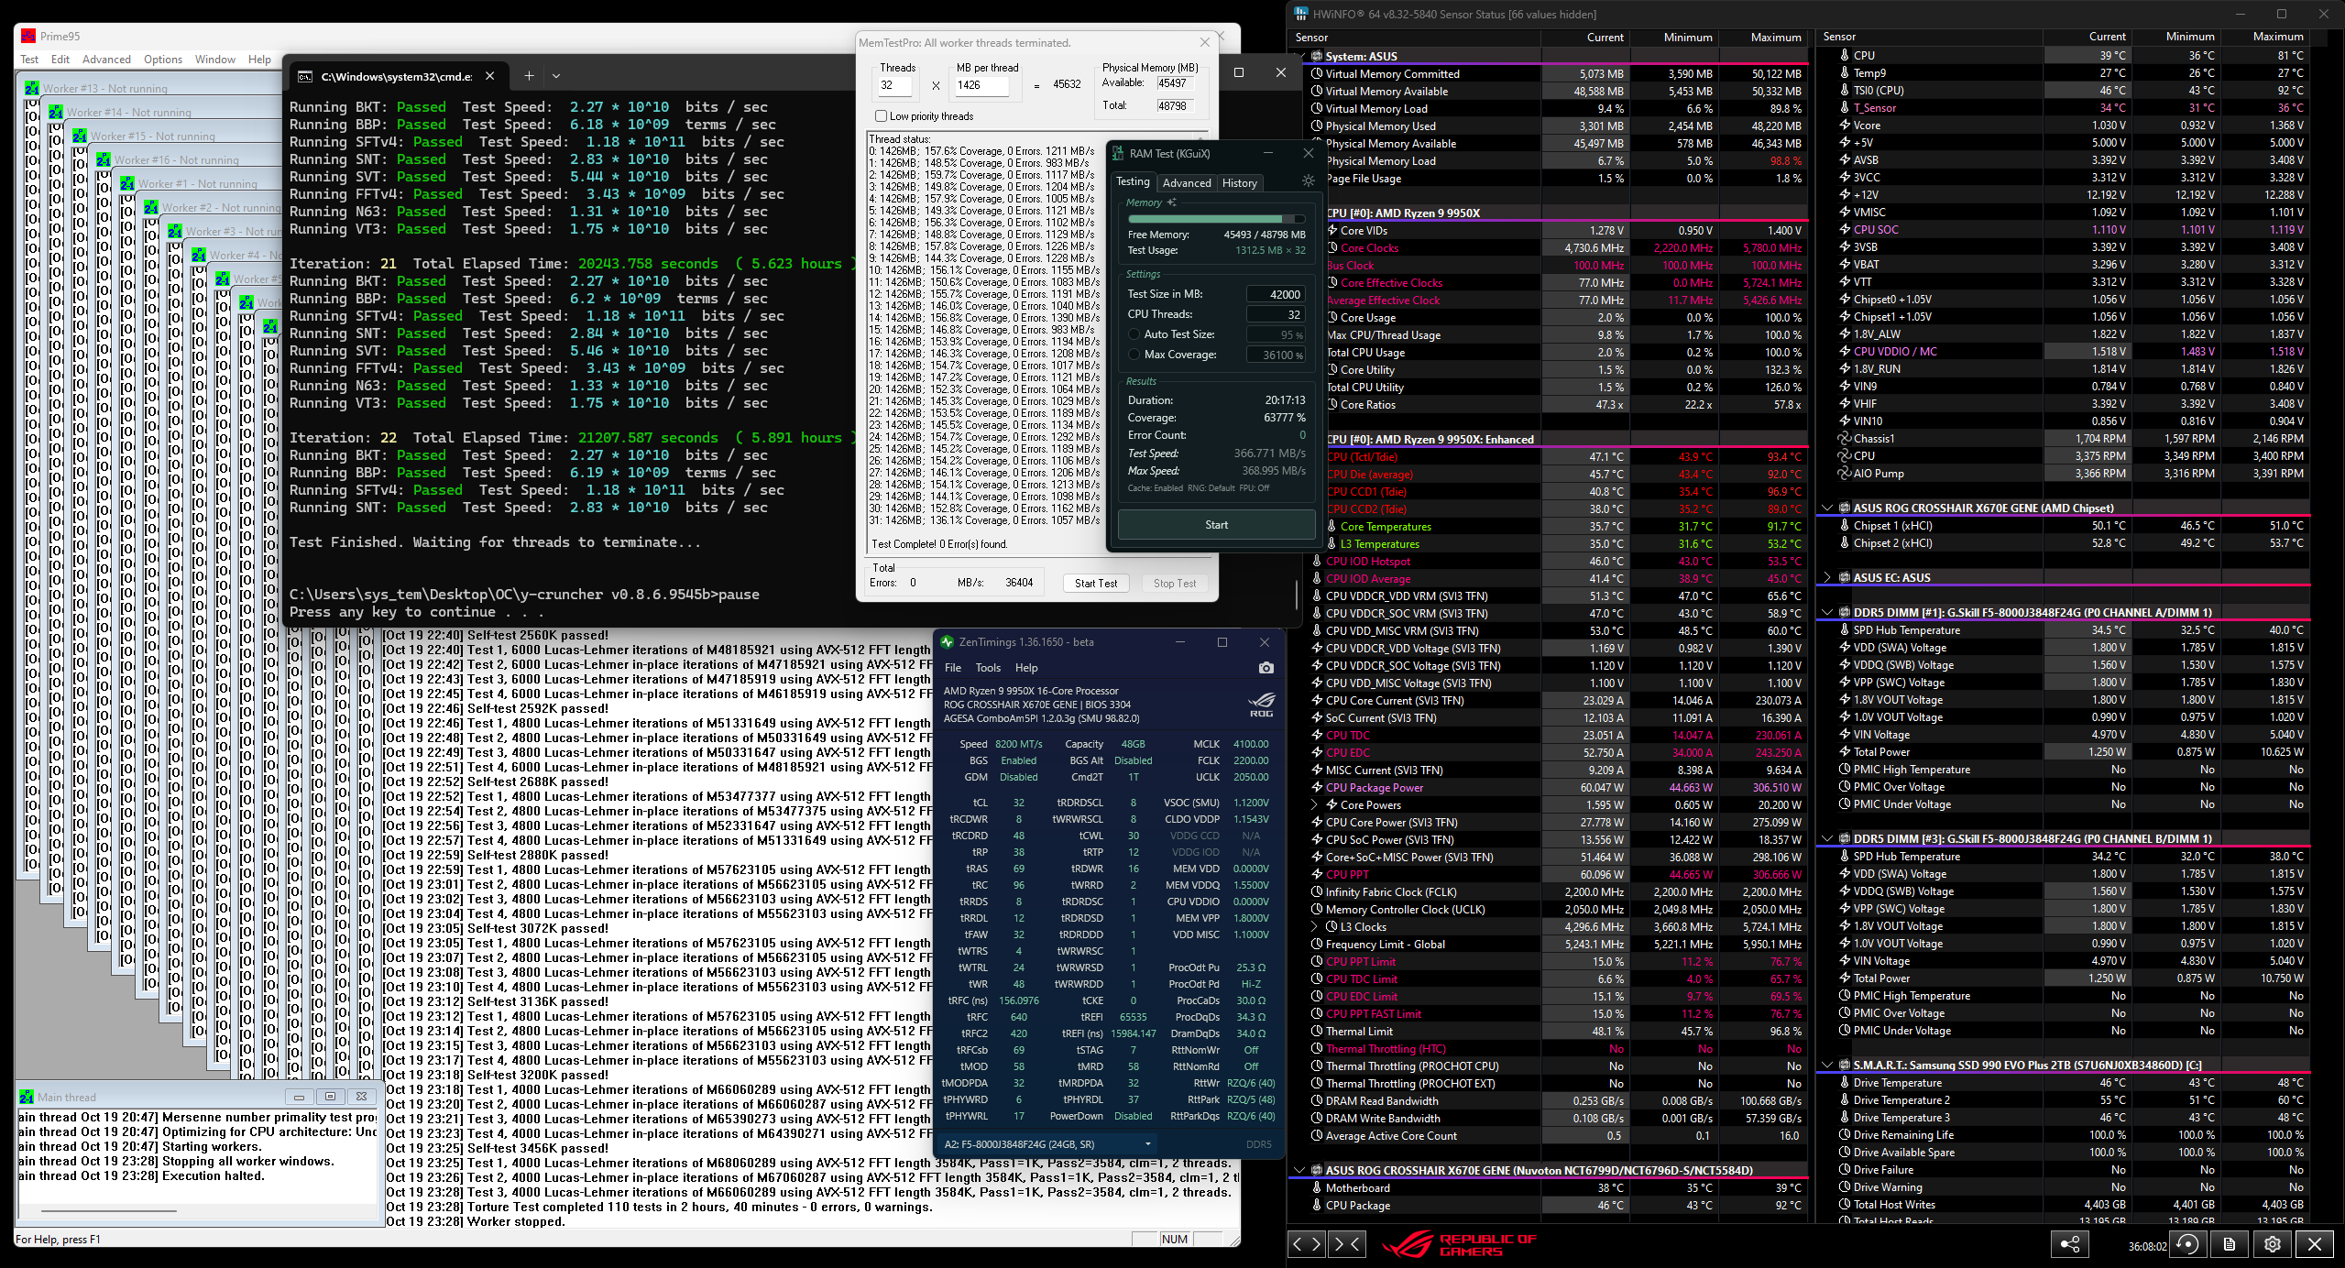Click the Main thread window close icon

(x=361, y=1097)
